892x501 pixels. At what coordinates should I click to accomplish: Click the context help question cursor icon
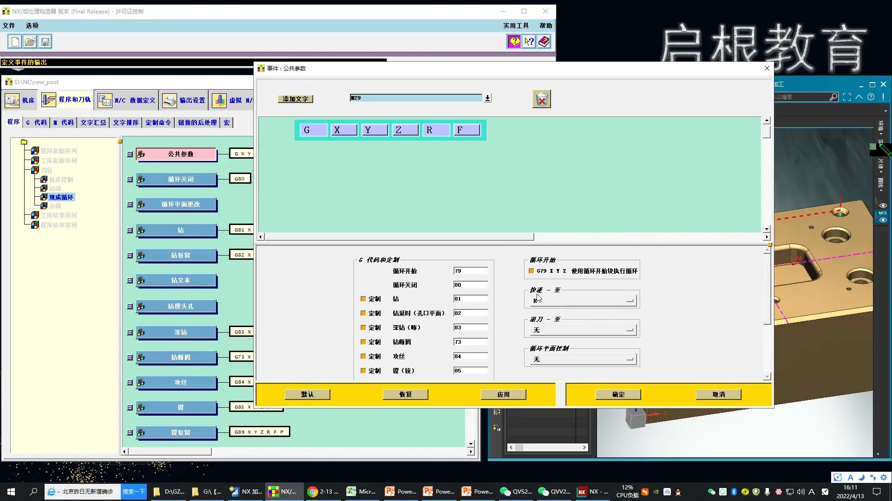tap(529, 42)
